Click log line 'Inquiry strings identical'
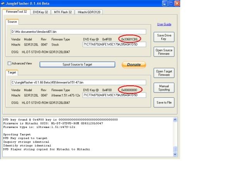The image size is (247, 185). [26, 142]
